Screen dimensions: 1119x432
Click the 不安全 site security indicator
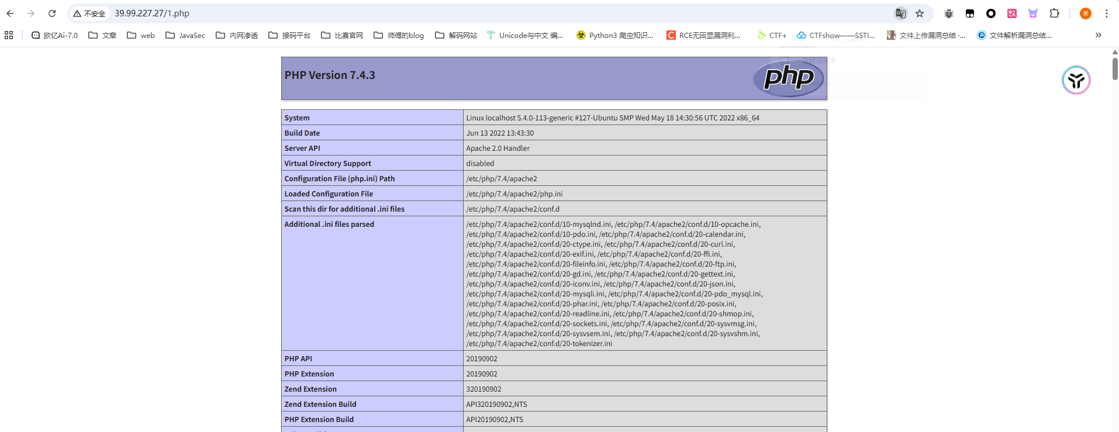pos(89,13)
